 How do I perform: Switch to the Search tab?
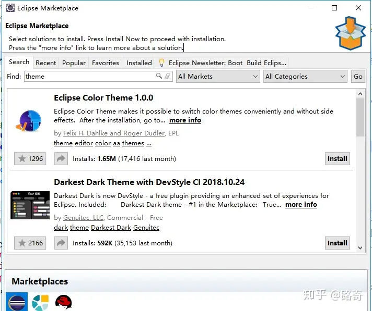[19, 62]
